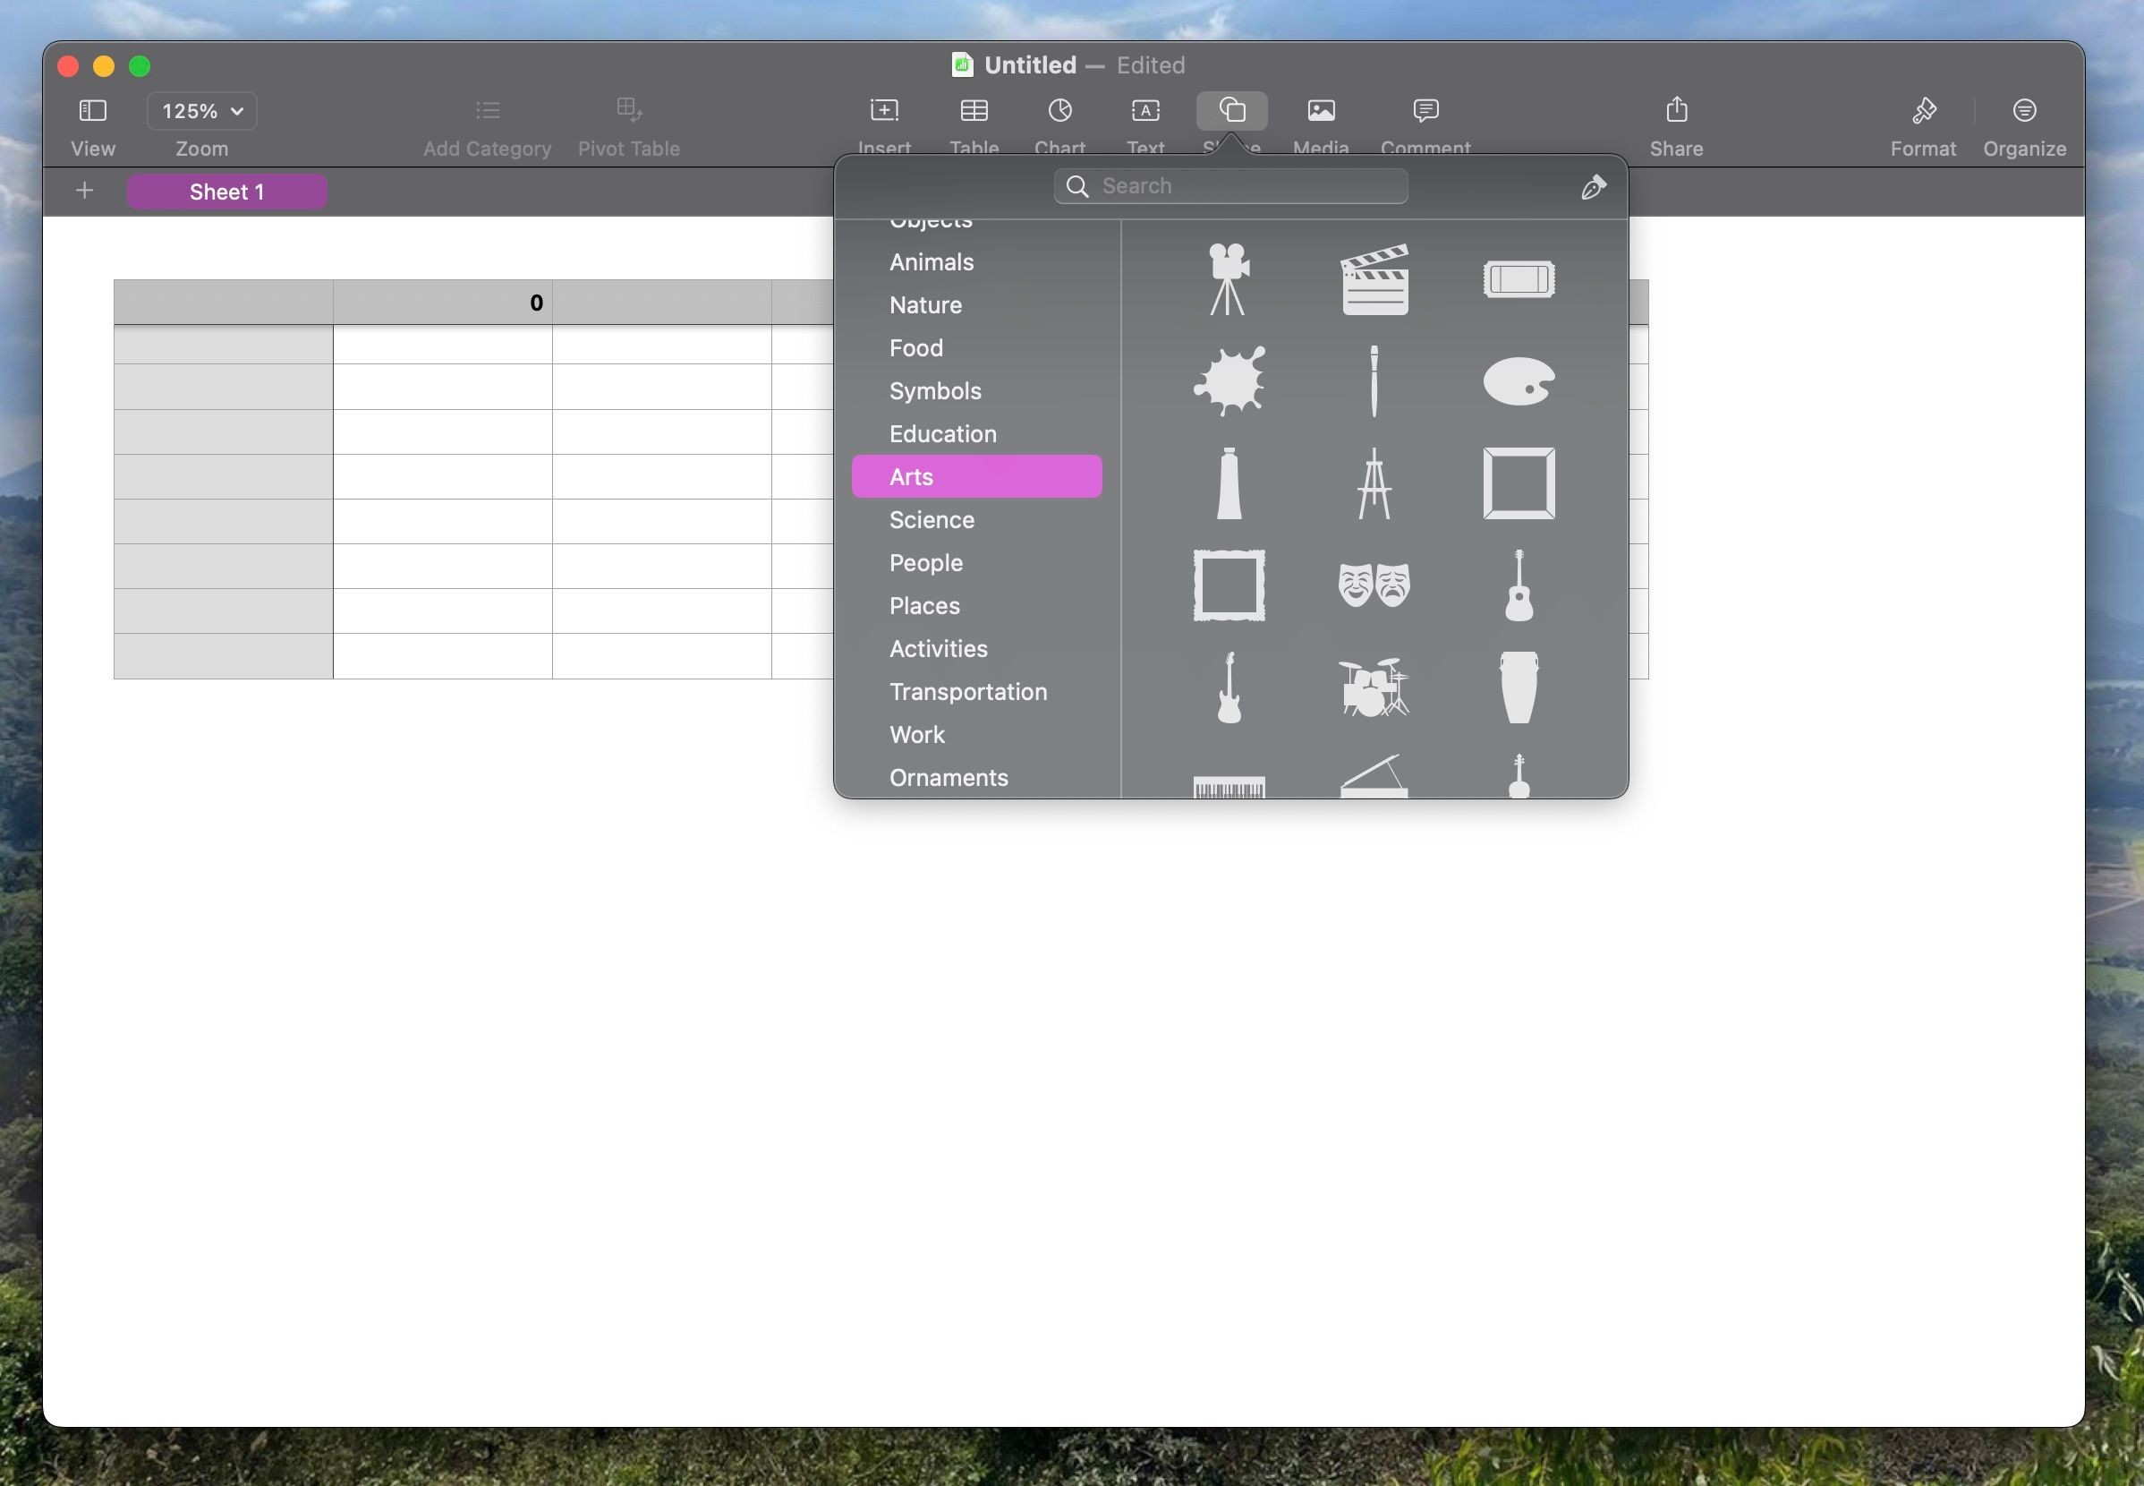The image size is (2144, 1486).
Task: Insert the easel shape
Action: (x=1374, y=483)
